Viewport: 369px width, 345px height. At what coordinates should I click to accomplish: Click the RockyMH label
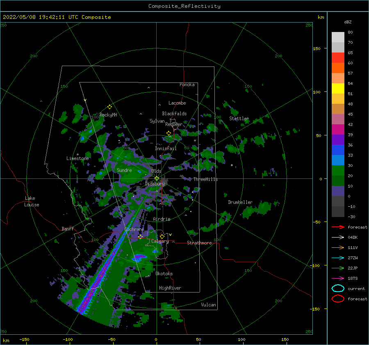(x=108, y=115)
